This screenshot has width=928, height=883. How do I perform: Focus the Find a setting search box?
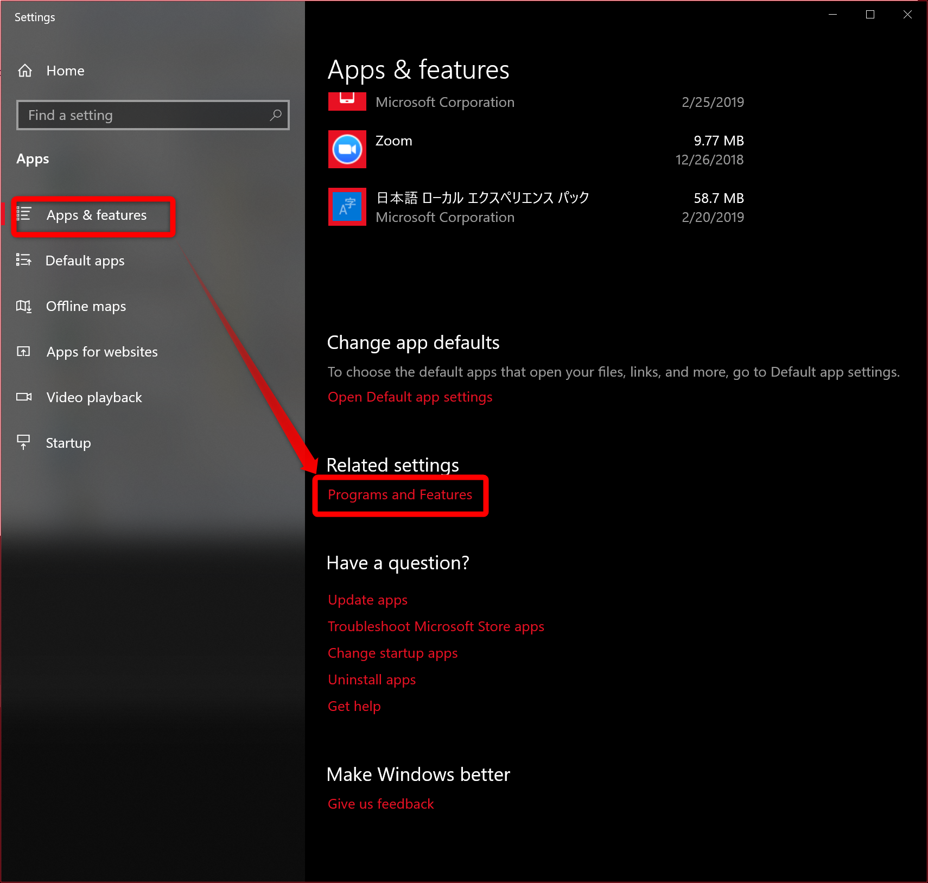click(x=153, y=115)
